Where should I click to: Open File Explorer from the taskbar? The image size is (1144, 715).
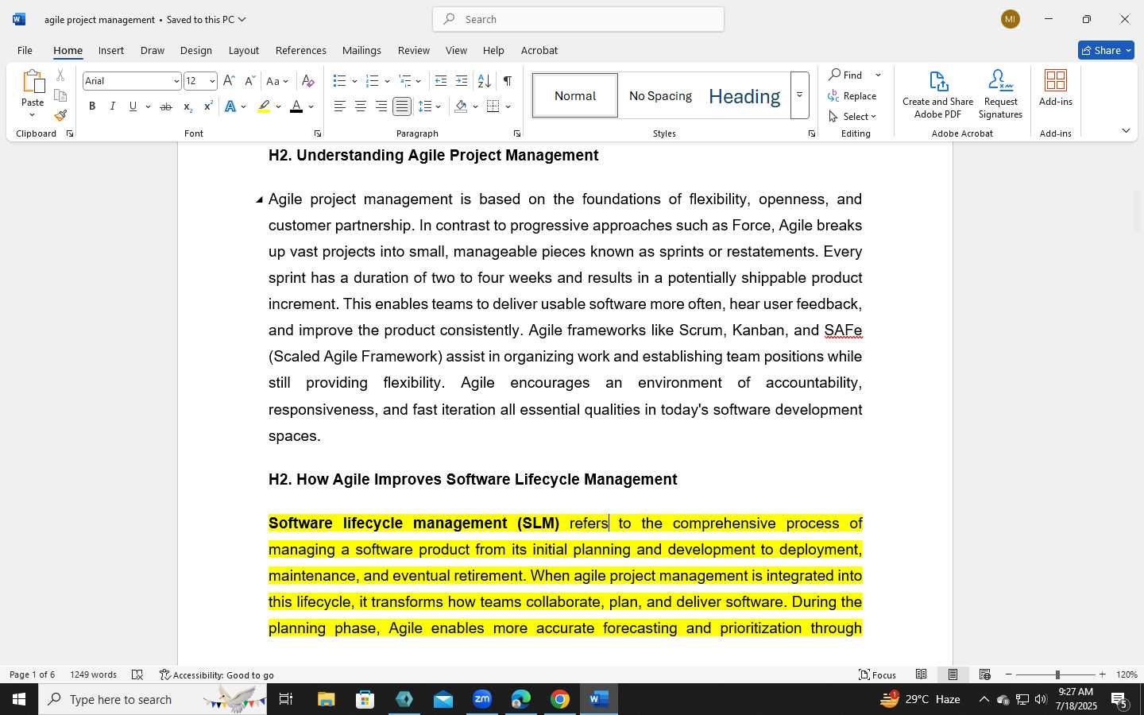327,699
